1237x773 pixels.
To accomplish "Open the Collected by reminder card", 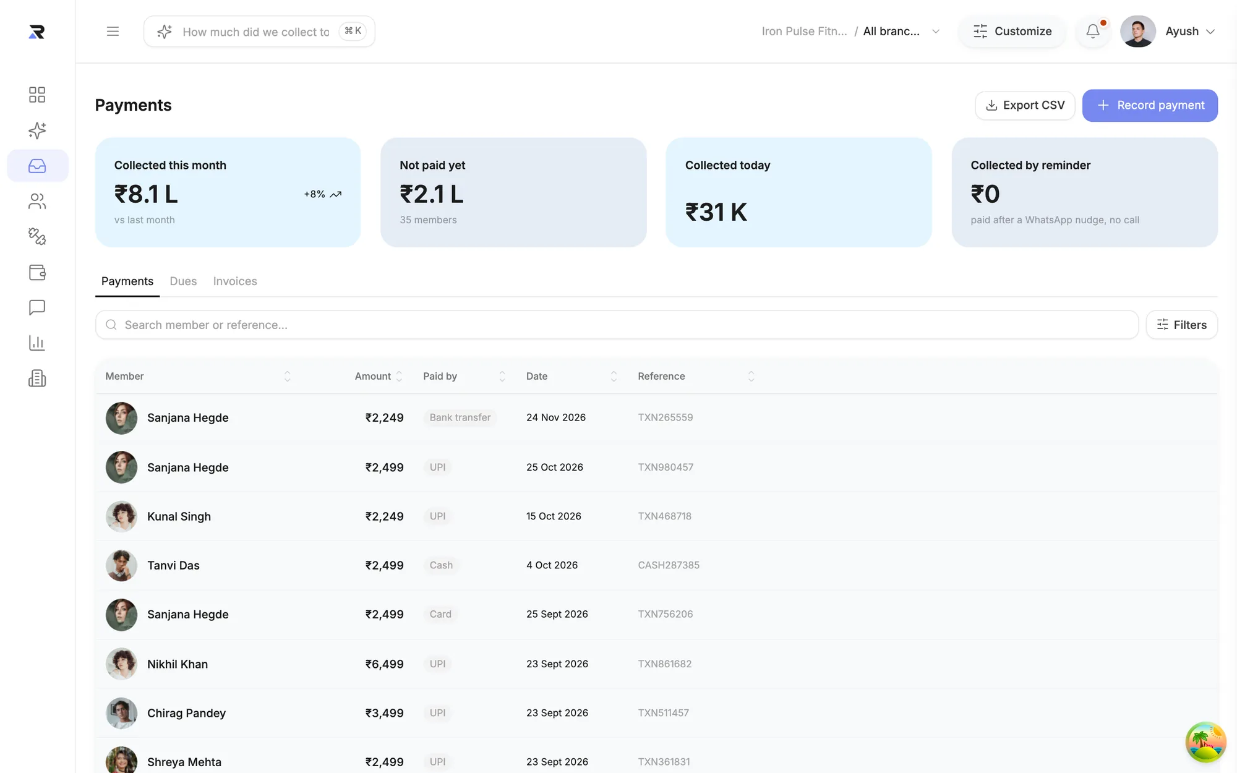I will 1084,192.
